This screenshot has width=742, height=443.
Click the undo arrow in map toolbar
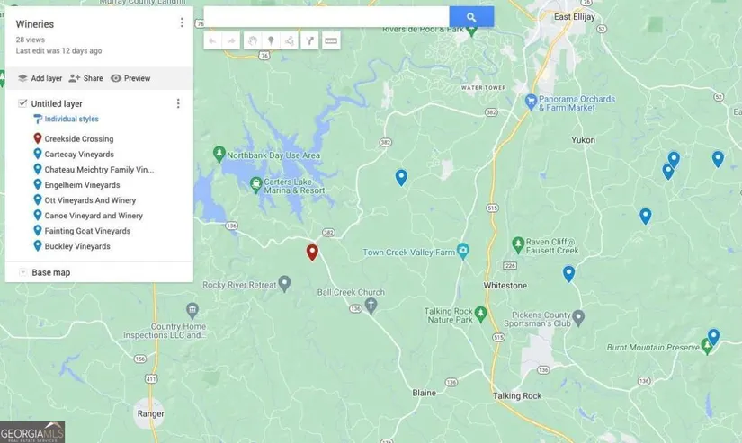click(212, 40)
